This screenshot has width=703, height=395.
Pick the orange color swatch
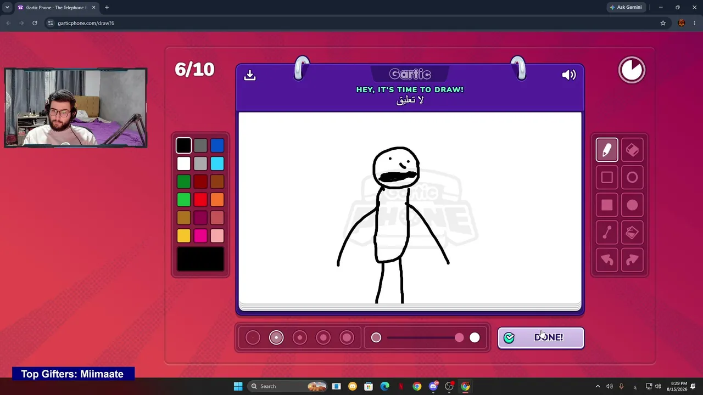click(x=217, y=200)
